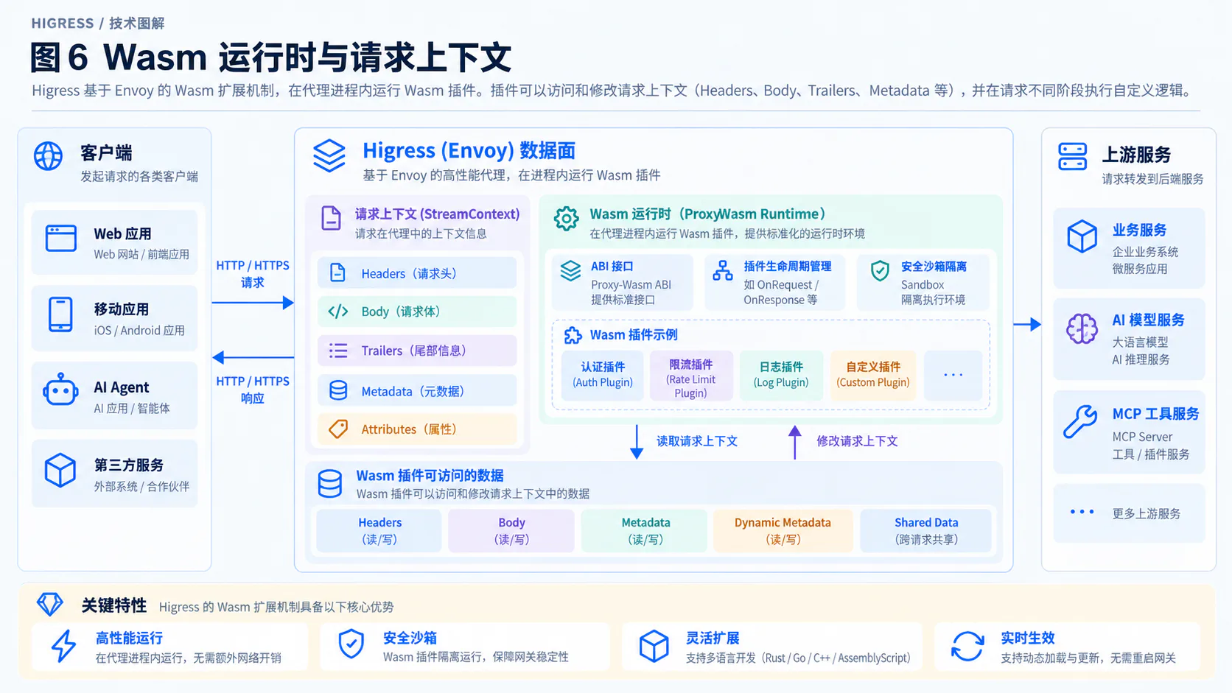Click the Dynamic Metadata (读/写) box
This screenshot has width=1232, height=693.
[x=783, y=531]
